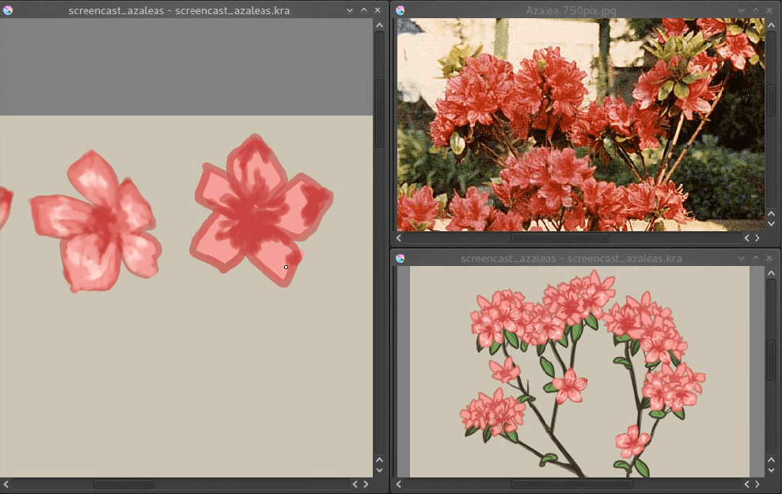Click Krita icon of bottom-right screencast_azaleas window
Screen dimensions: 782x494
coord(400,258)
